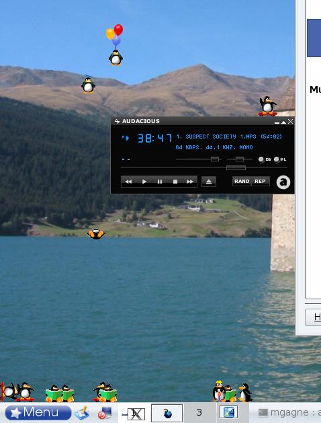This screenshot has width=321, height=423.
Task: Shade the Audacious window with up arrow
Action: (283, 122)
